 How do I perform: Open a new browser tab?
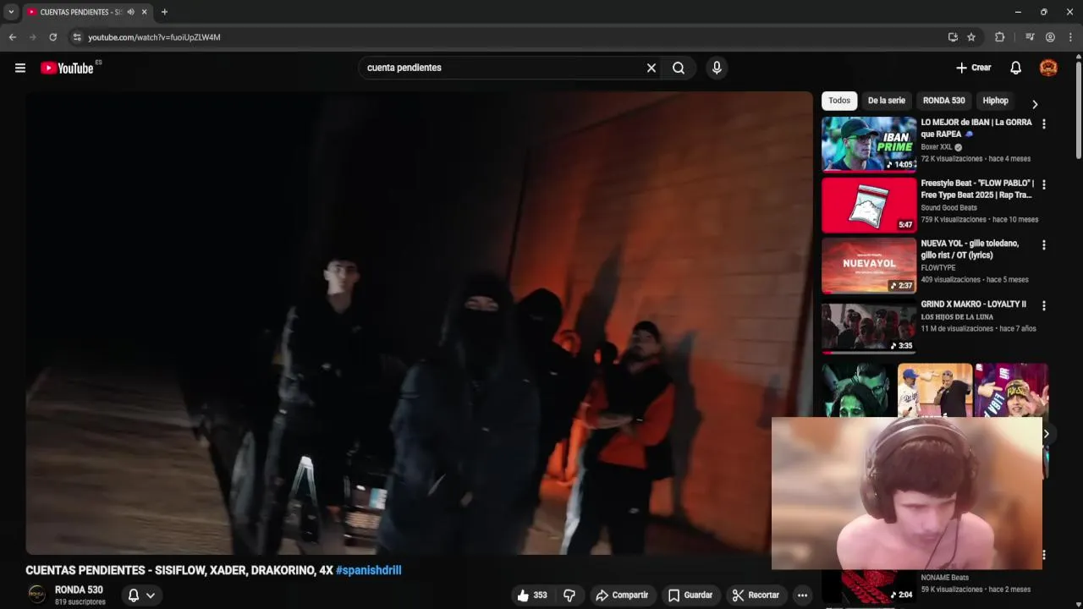point(164,12)
